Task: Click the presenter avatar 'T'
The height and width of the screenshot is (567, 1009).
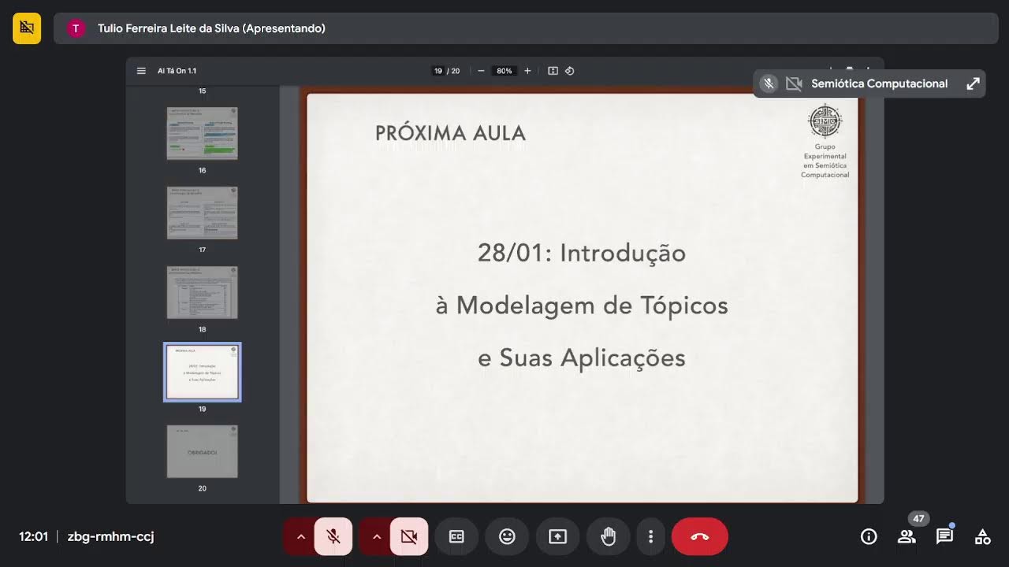Action: [76, 28]
